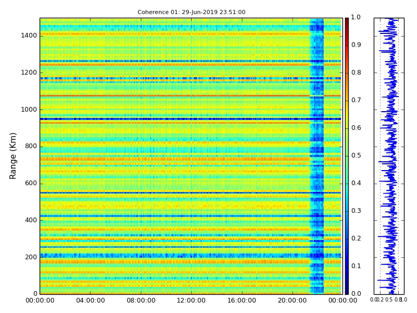Click the colorbar 0.3 label
The width and height of the screenshot is (417, 313).
(356, 211)
